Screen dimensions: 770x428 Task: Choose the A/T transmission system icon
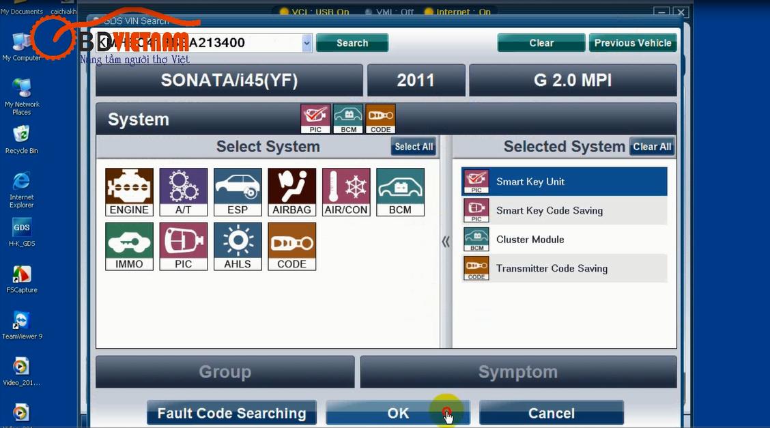click(x=183, y=192)
